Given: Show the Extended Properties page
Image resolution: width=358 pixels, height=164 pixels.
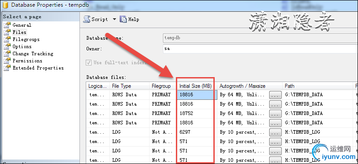Looking at the screenshot, I should coord(38,68).
